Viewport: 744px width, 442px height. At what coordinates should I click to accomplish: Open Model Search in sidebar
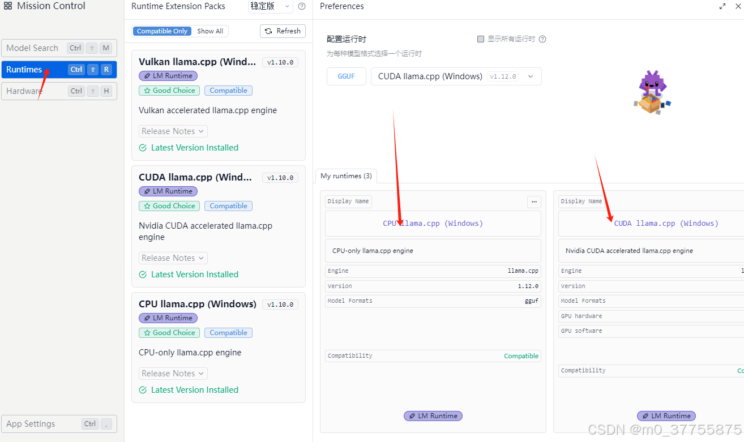59,48
